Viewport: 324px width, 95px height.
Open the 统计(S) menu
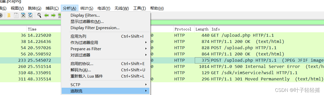(87, 8)
